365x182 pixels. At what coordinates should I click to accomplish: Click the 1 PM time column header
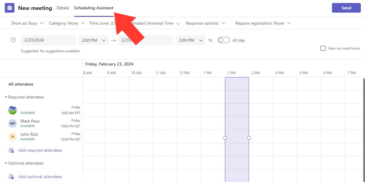pos(207,73)
